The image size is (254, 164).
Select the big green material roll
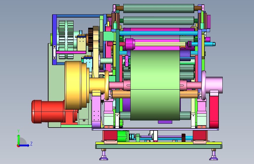[x=155, y=85]
